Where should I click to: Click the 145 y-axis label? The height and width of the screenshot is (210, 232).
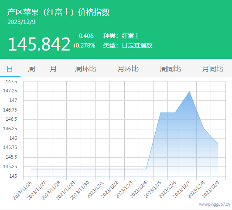[13, 176]
